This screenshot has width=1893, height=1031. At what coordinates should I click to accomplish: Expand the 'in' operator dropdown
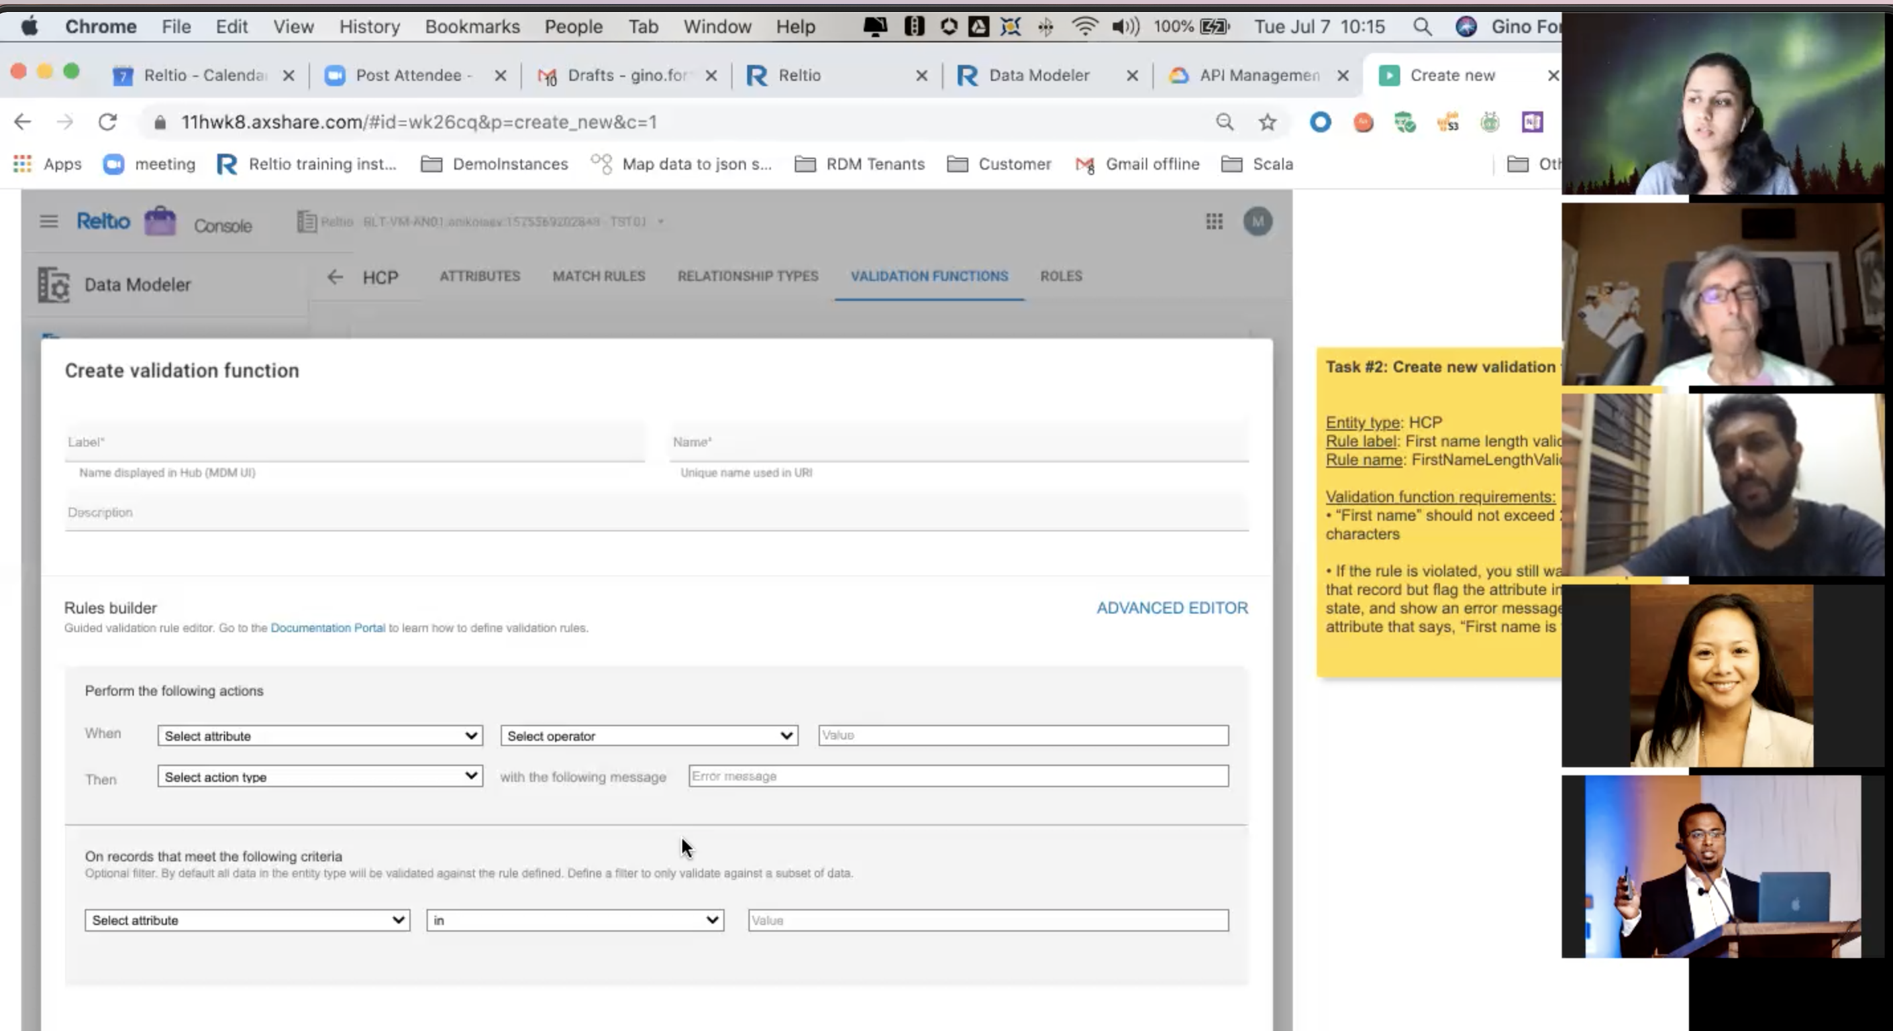click(x=575, y=920)
